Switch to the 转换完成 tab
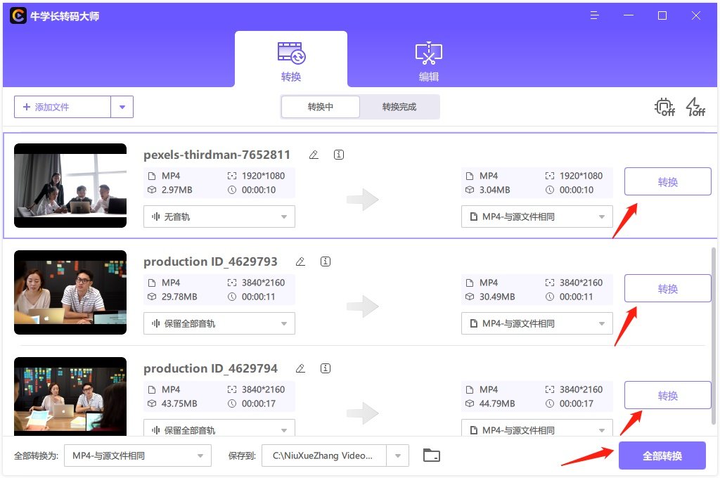 point(399,107)
